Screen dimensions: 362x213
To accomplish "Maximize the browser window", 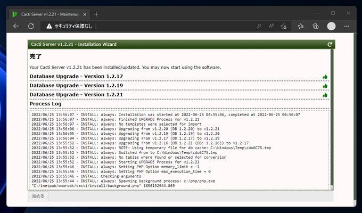I will click(x=333, y=13).
